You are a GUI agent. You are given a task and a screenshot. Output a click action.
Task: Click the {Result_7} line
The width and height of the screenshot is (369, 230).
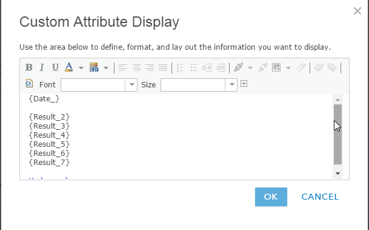49,163
